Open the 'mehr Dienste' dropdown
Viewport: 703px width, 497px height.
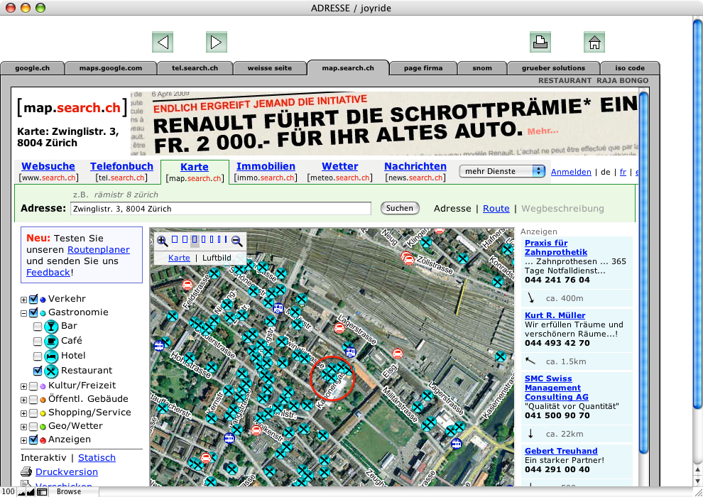coord(502,171)
